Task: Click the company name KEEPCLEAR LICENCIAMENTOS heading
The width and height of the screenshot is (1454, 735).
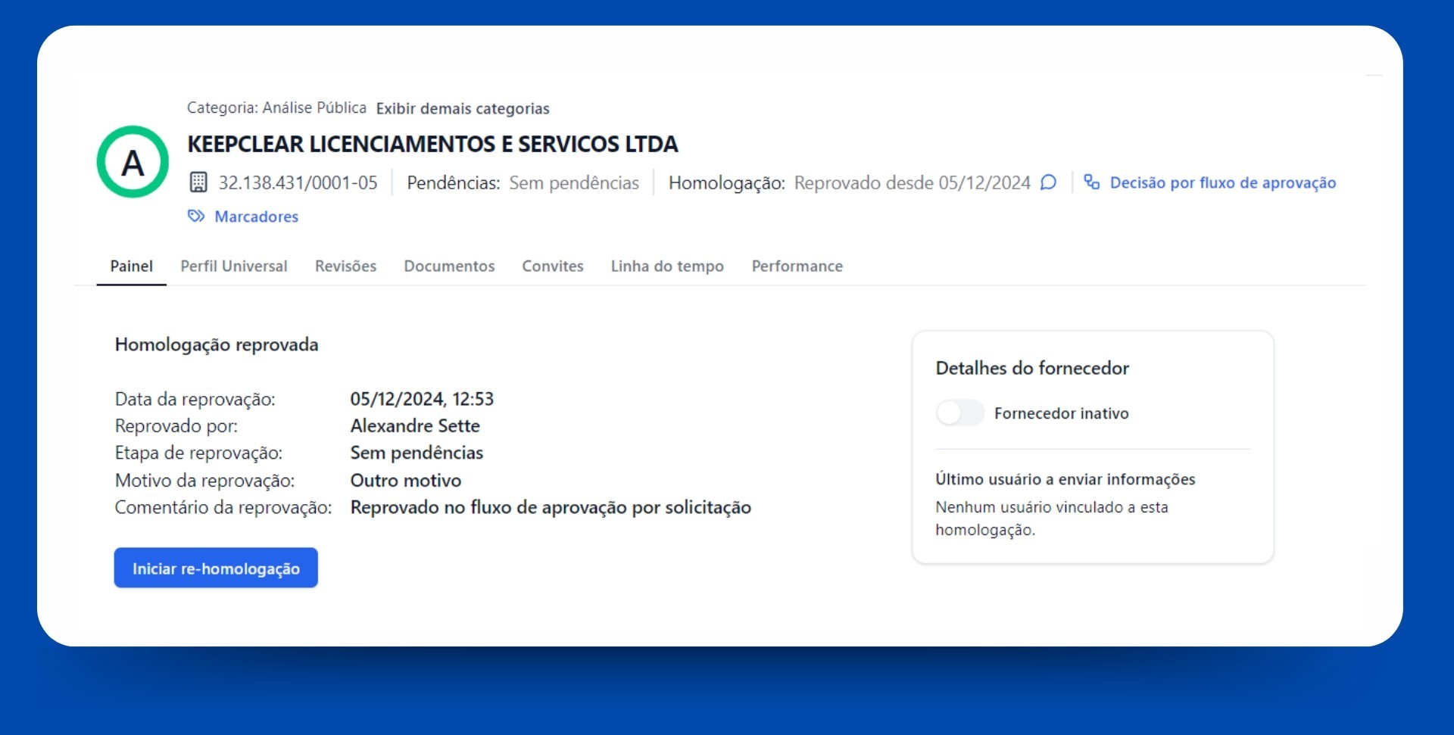Action: (432, 144)
